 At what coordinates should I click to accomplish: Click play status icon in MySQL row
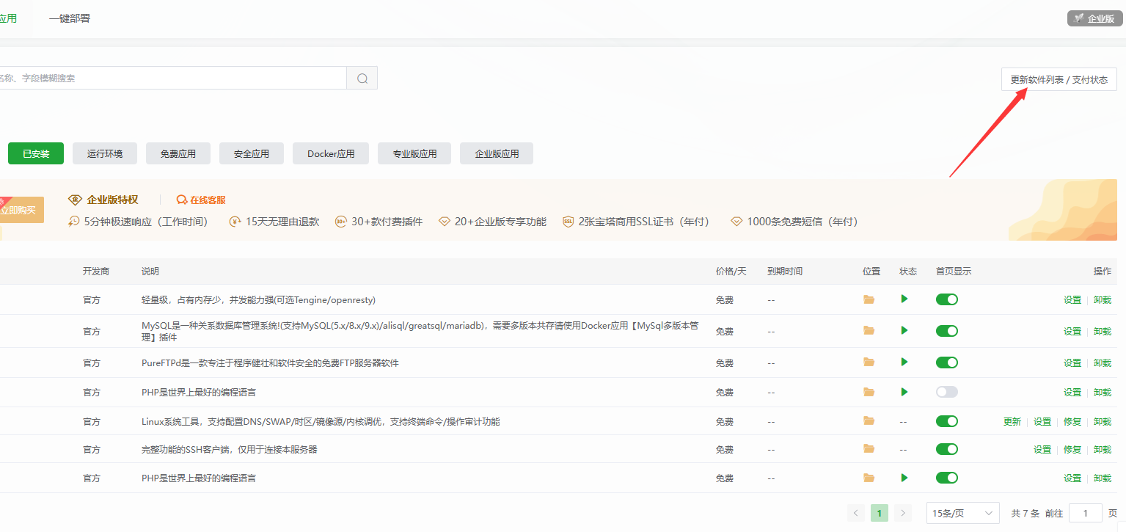point(904,330)
